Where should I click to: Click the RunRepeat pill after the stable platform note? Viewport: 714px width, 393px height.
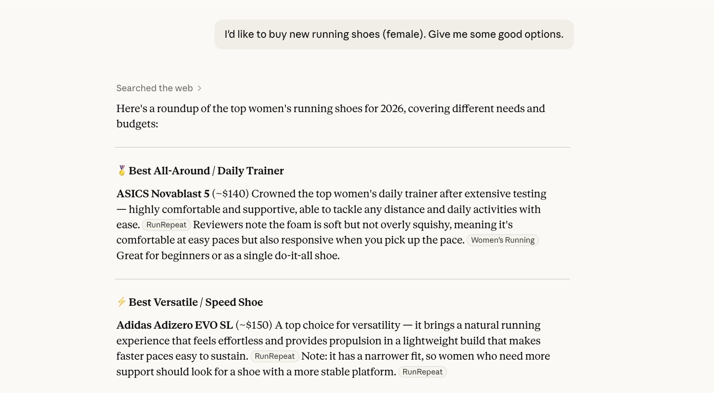422,372
